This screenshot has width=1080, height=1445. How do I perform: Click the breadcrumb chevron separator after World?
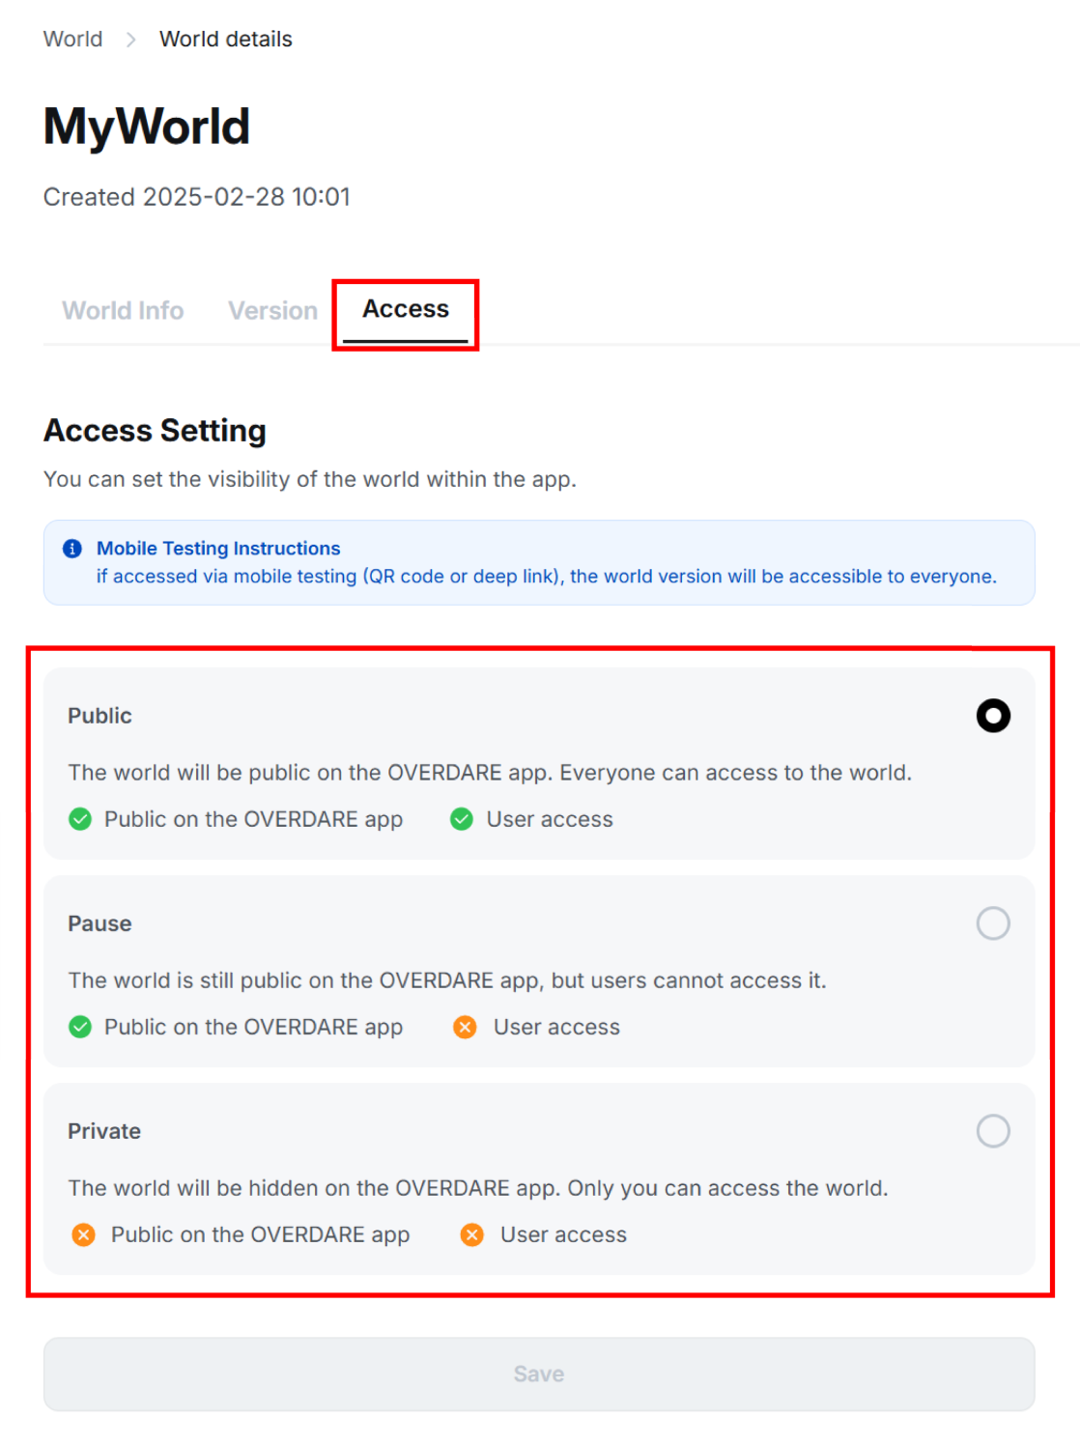point(131,40)
